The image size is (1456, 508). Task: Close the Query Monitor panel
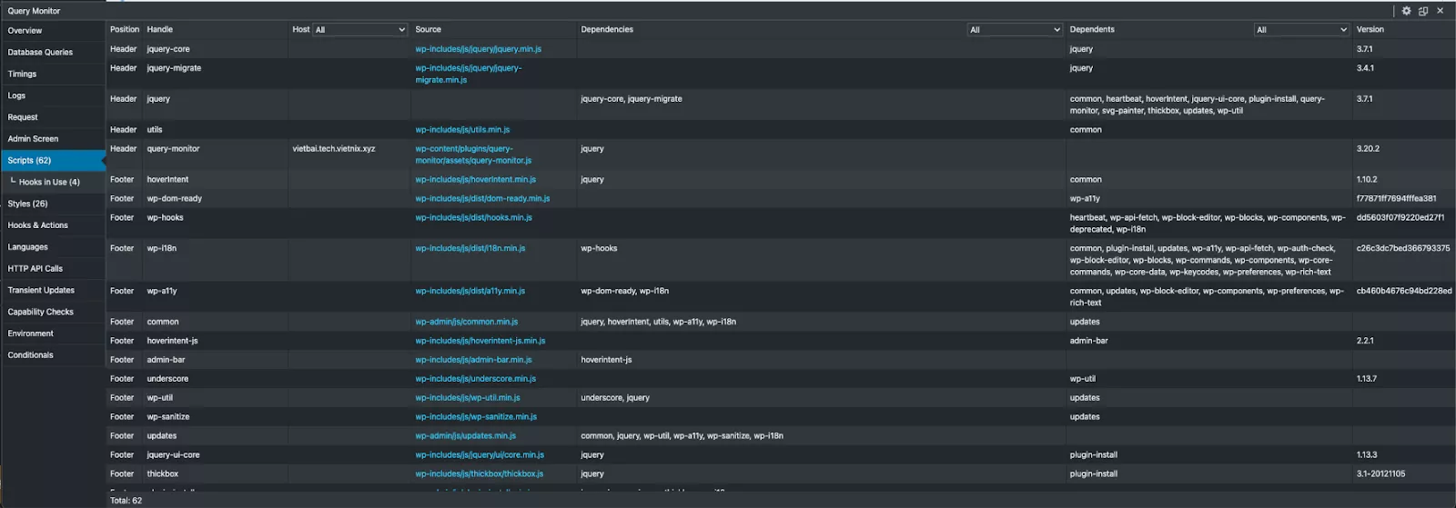click(1441, 11)
